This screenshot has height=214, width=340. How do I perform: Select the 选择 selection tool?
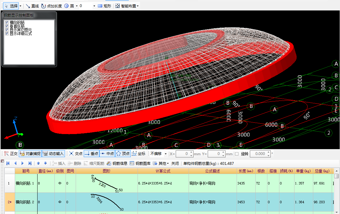(11, 6)
